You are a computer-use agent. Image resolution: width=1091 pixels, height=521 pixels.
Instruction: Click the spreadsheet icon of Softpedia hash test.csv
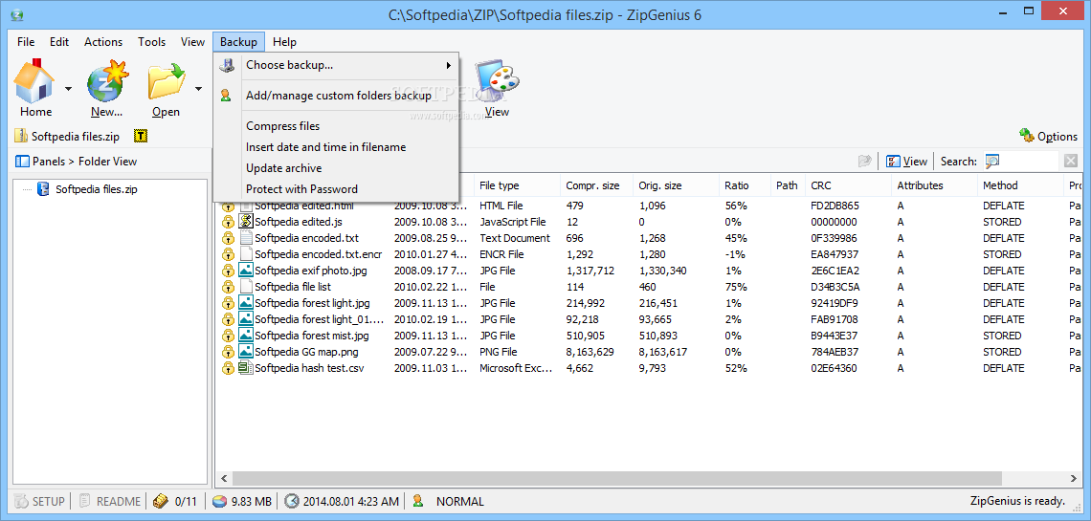pyautogui.click(x=246, y=367)
